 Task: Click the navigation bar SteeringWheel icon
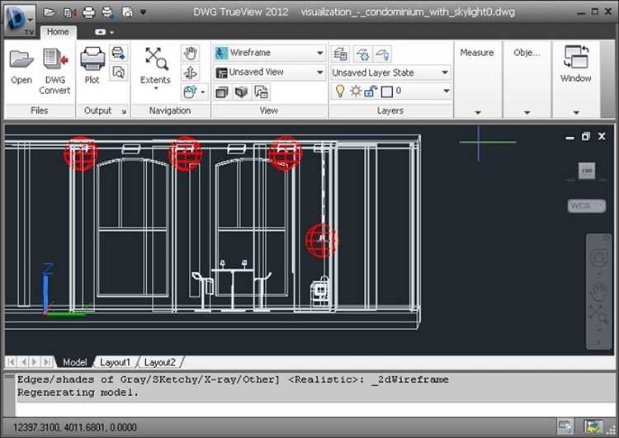598,258
